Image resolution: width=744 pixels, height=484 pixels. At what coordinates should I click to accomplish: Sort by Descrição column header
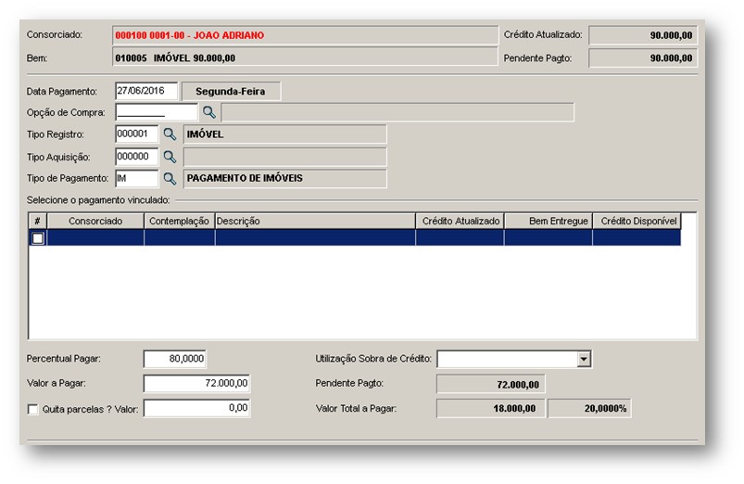(x=315, y=221)
